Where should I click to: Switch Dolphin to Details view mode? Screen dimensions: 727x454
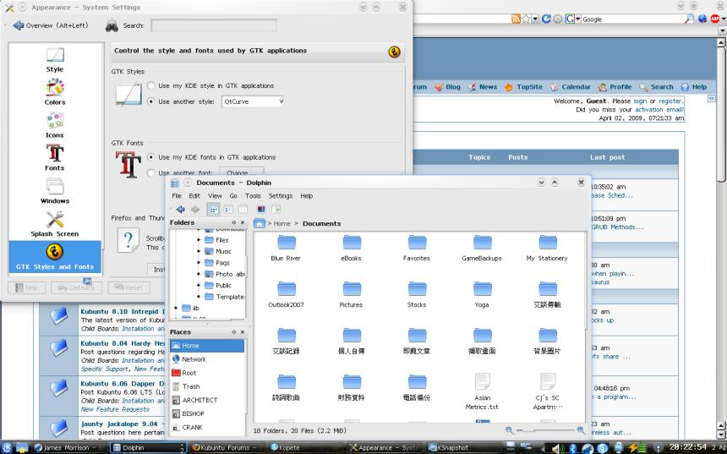click(228, 209)
